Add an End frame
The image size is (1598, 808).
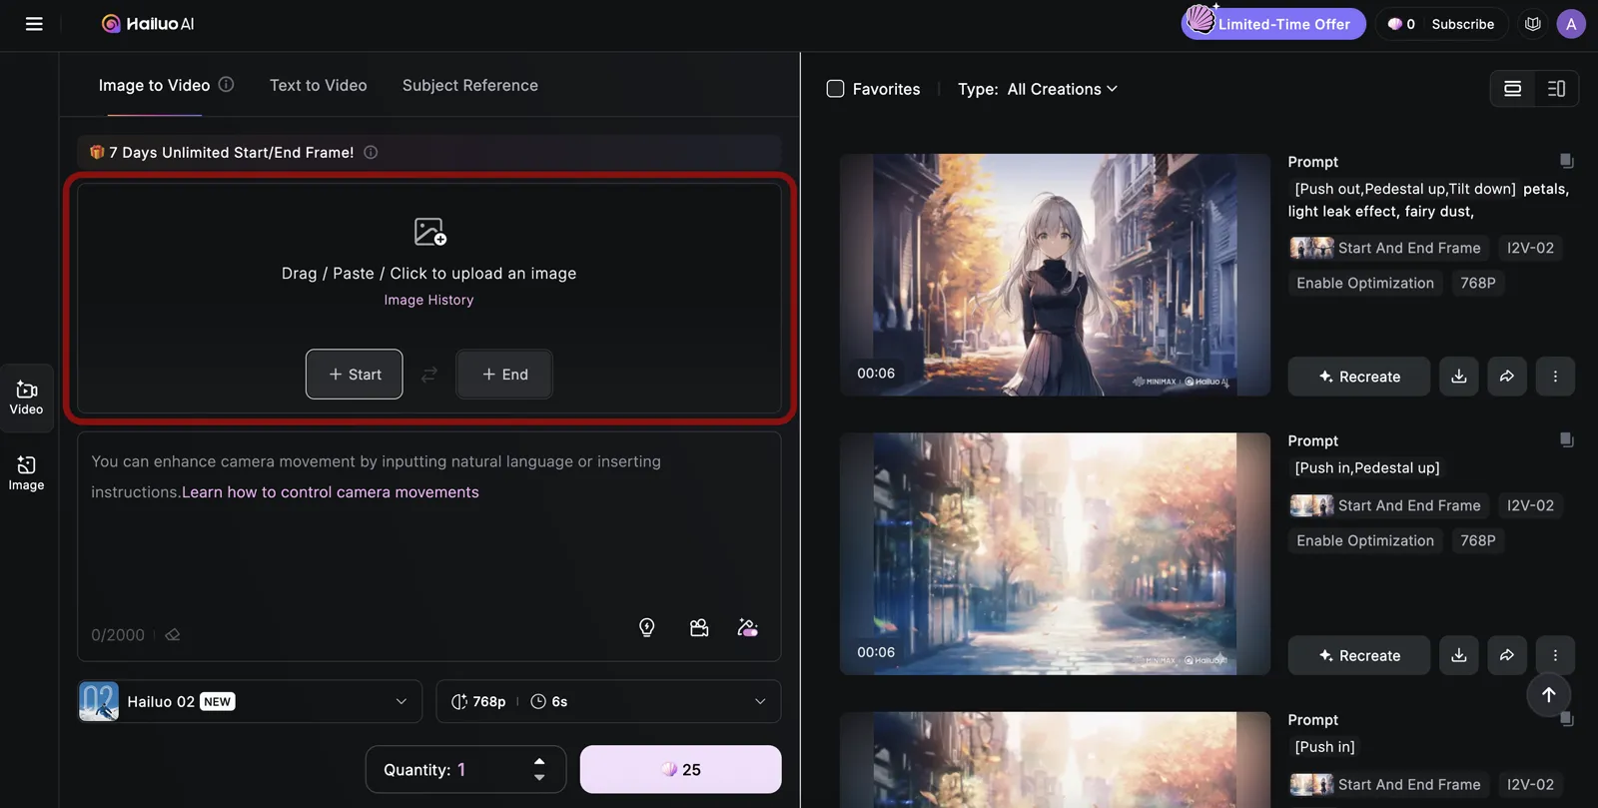tap(504, 375)
